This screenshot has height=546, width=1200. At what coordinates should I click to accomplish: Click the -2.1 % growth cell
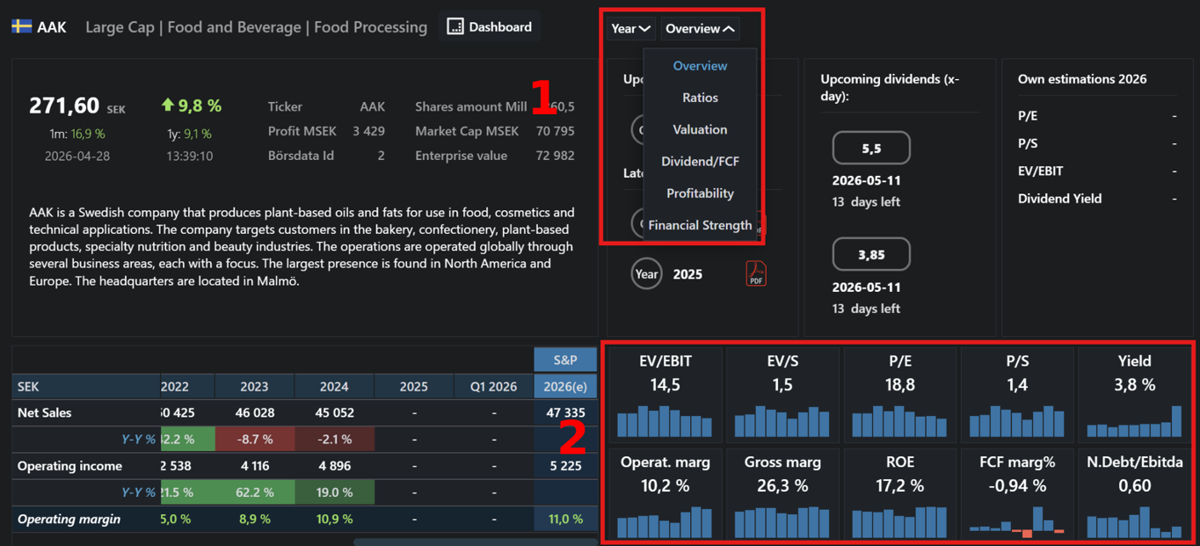click(334, 439)
